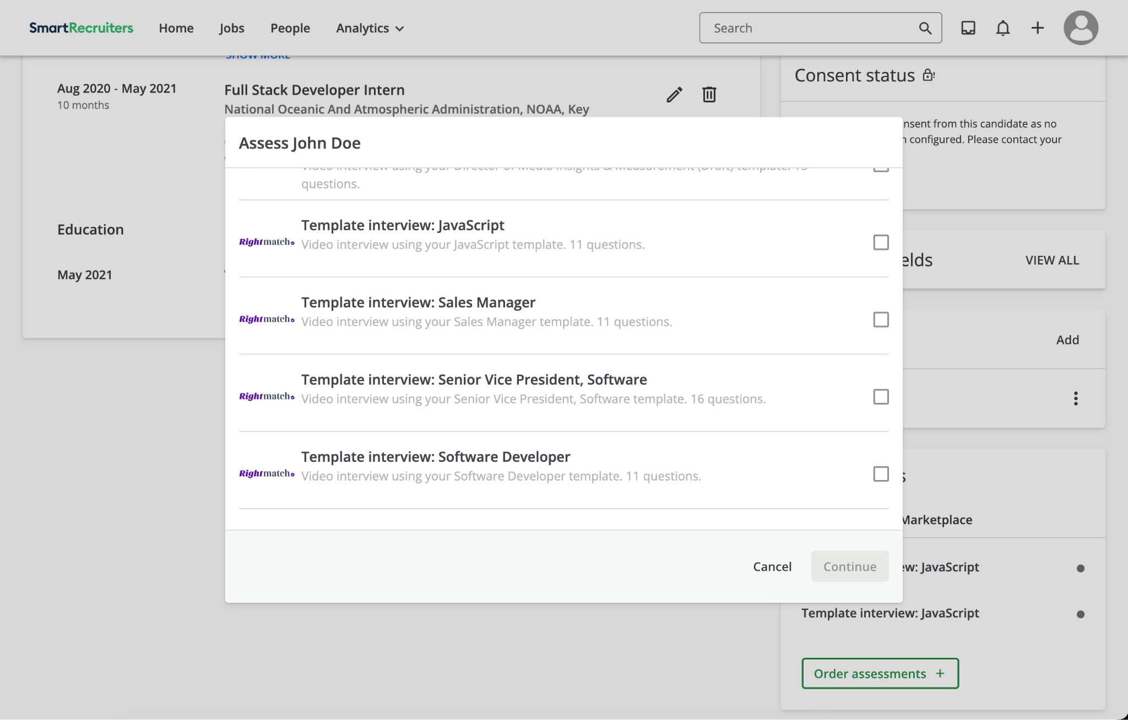Click the Consent status heading
1128x720 pixels.
tap(854, 75)
